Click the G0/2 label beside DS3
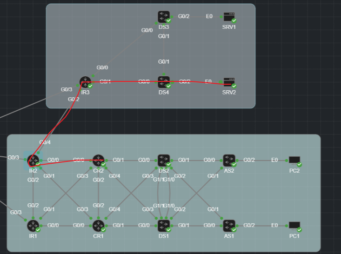The width and height of the screenshot is (341, 254). click(184, 16)
